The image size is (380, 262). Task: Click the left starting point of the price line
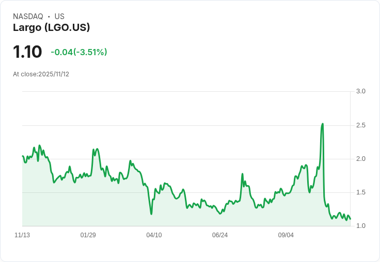(x=23, y=156)
